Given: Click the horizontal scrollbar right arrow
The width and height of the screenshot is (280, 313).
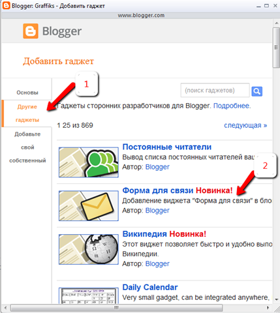Looking at the screenshot, I should [x=268, y=308].
